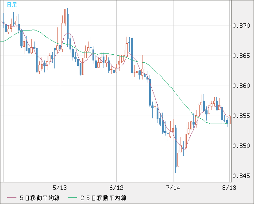Click the 0.855 price axis label
The width and height of the screenshot is (254, 204).
pos(241,116)
